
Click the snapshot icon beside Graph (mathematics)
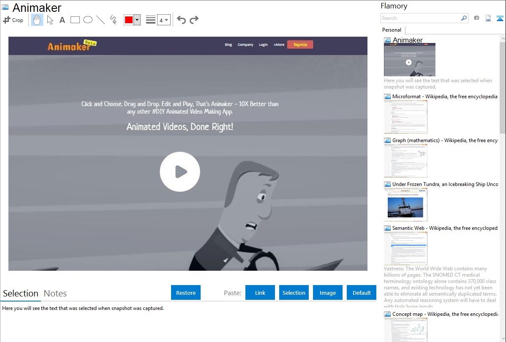(x=387, y=140)
